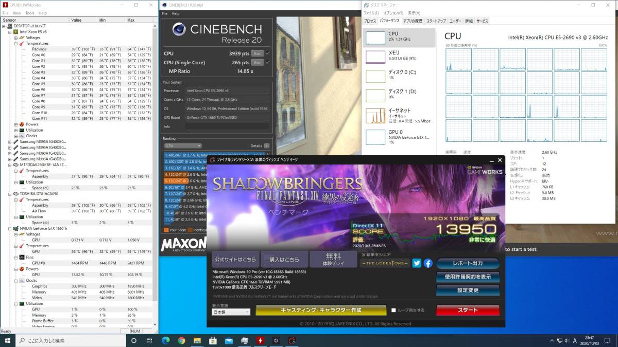Screen dimensions: 618x347
Task: Click the 使用許諾契約を表示 button
Action: (x=468, y=277)
